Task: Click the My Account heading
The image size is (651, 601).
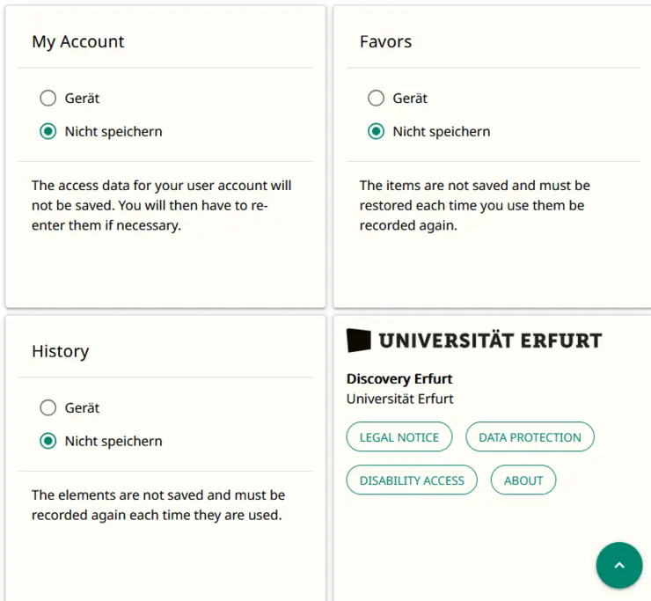Action: click(78, 41)
